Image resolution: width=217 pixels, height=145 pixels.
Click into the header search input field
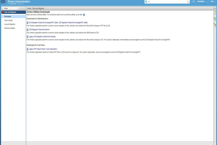coord(168,2)
